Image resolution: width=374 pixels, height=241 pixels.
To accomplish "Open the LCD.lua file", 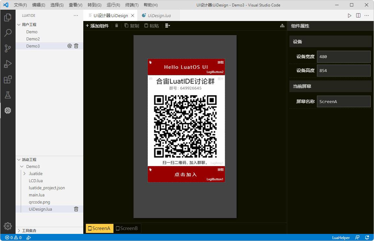I will coord(49,181).
